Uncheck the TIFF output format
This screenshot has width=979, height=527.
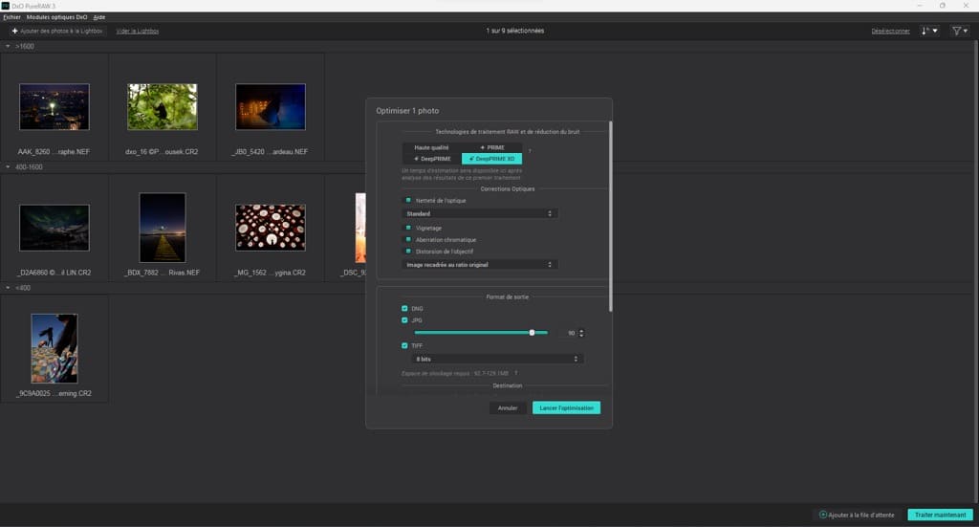404,345
